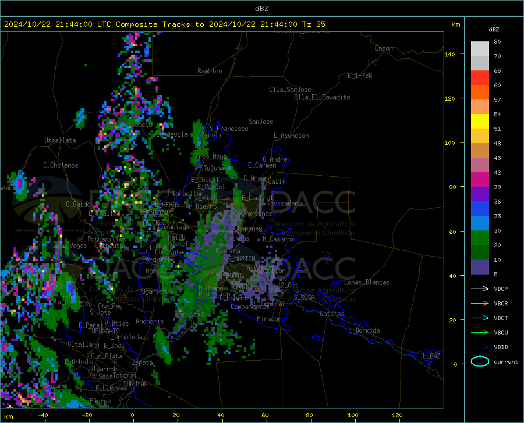Click the 'Gltallary' map label
Screen dimensions: 524x423
click(83, 344)
